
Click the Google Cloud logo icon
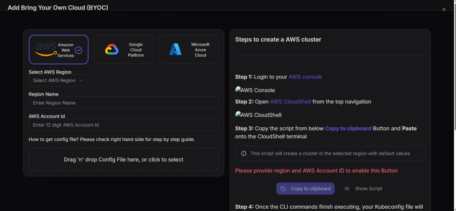[x=112, y=50]
